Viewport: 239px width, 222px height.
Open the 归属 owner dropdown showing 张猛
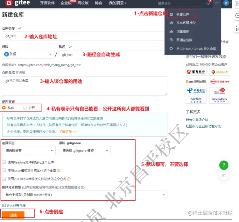(x=28, y=54)
